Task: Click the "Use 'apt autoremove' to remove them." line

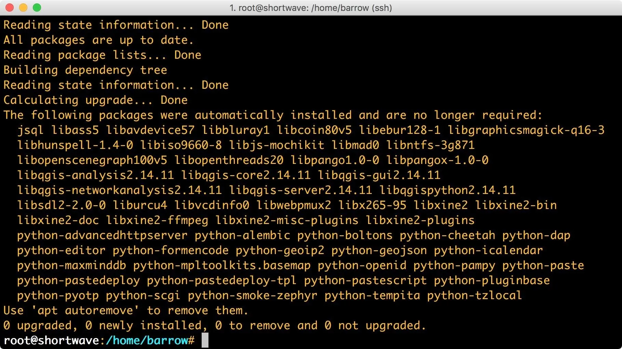Action: click(126, 310)
